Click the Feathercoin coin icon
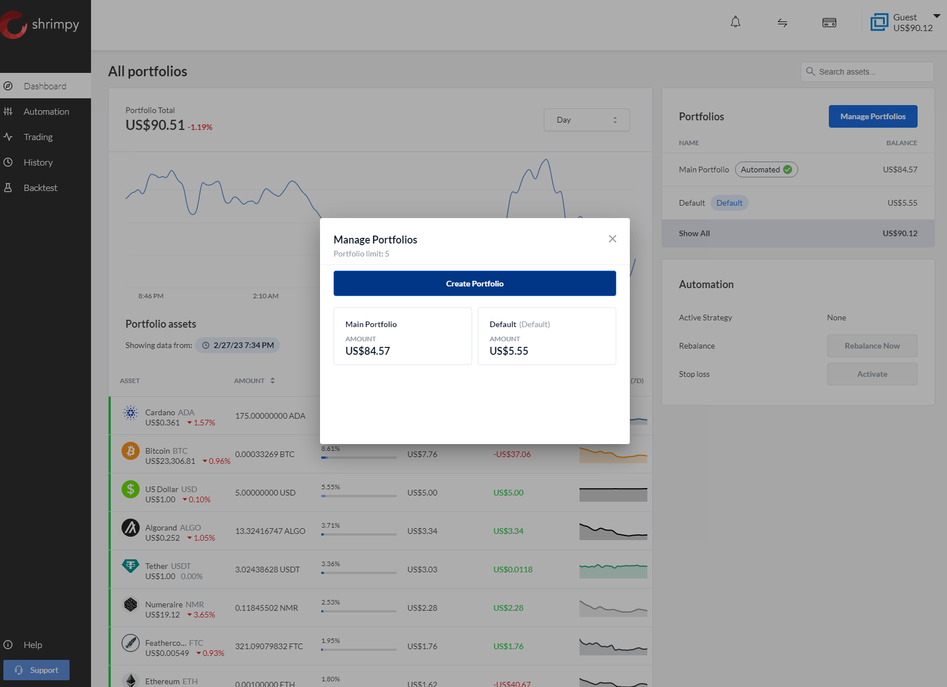This screenshot has height=687, width=947. pos(131,643)
